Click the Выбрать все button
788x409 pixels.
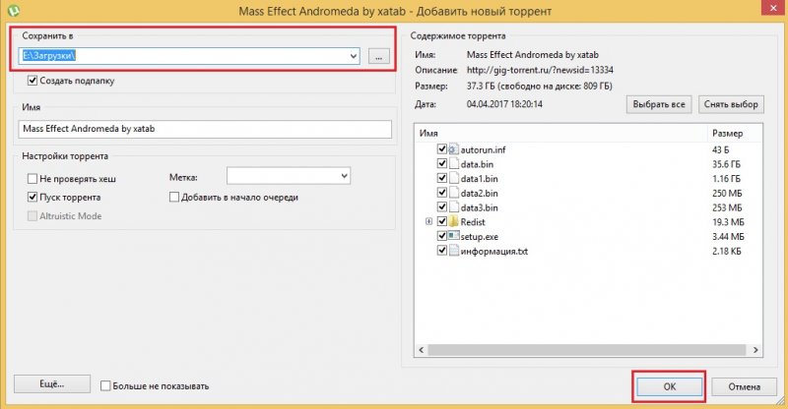click(659, 104)
